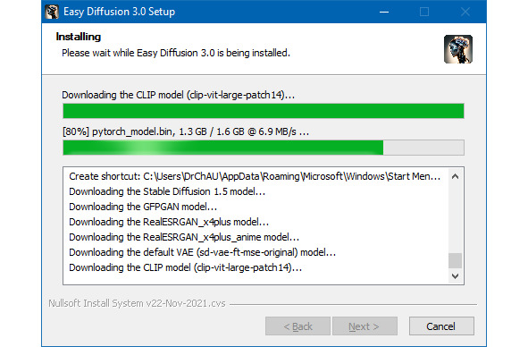Click the Easy Diffusion title bar icon

point(52,12)
